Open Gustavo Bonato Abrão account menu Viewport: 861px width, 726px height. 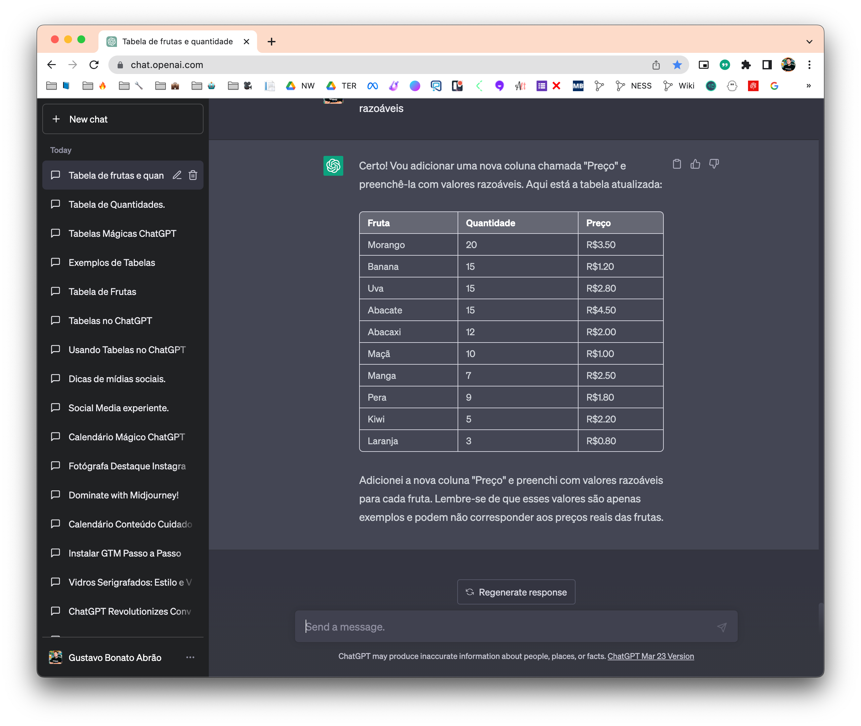coord(123,657)
